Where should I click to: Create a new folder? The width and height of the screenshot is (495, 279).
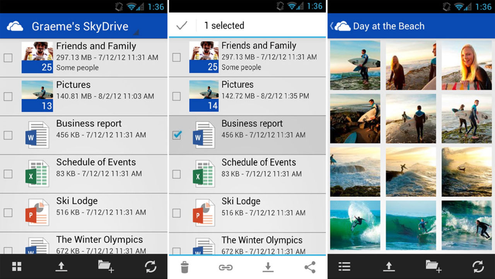106,266
